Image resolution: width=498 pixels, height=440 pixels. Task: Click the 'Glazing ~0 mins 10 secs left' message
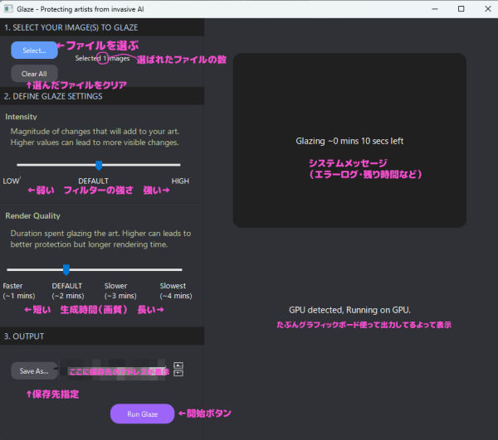(x=349, y=141)
